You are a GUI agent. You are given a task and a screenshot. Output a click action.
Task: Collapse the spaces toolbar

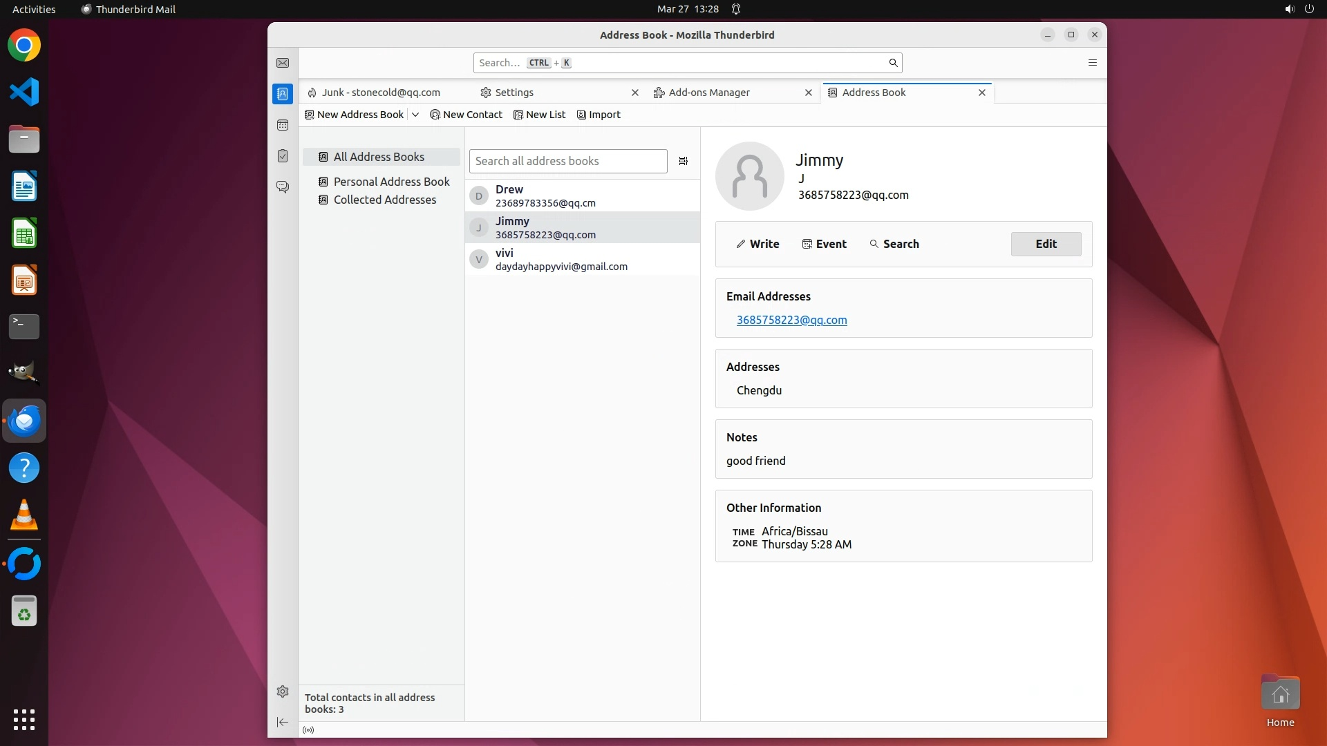(x=283, y=722)
